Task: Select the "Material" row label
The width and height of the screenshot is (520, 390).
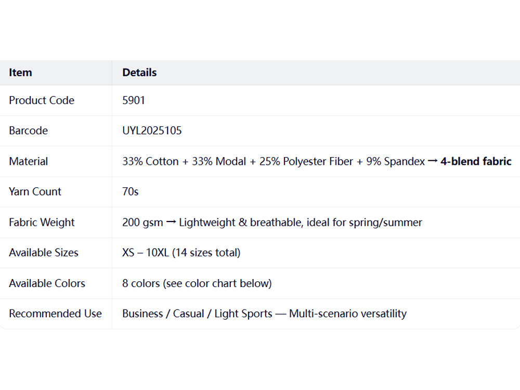Action: [x=28, y=161]
